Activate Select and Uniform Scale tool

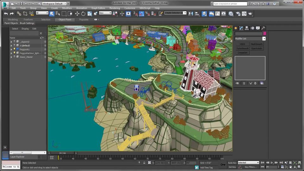pos(89,14)
